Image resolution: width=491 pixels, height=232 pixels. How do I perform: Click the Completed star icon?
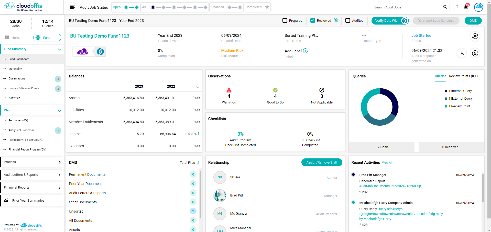(267, 7)
